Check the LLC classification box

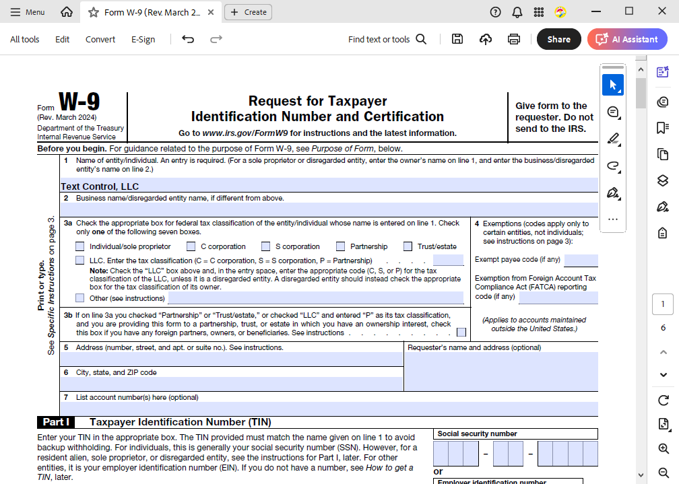coord(79,261)
